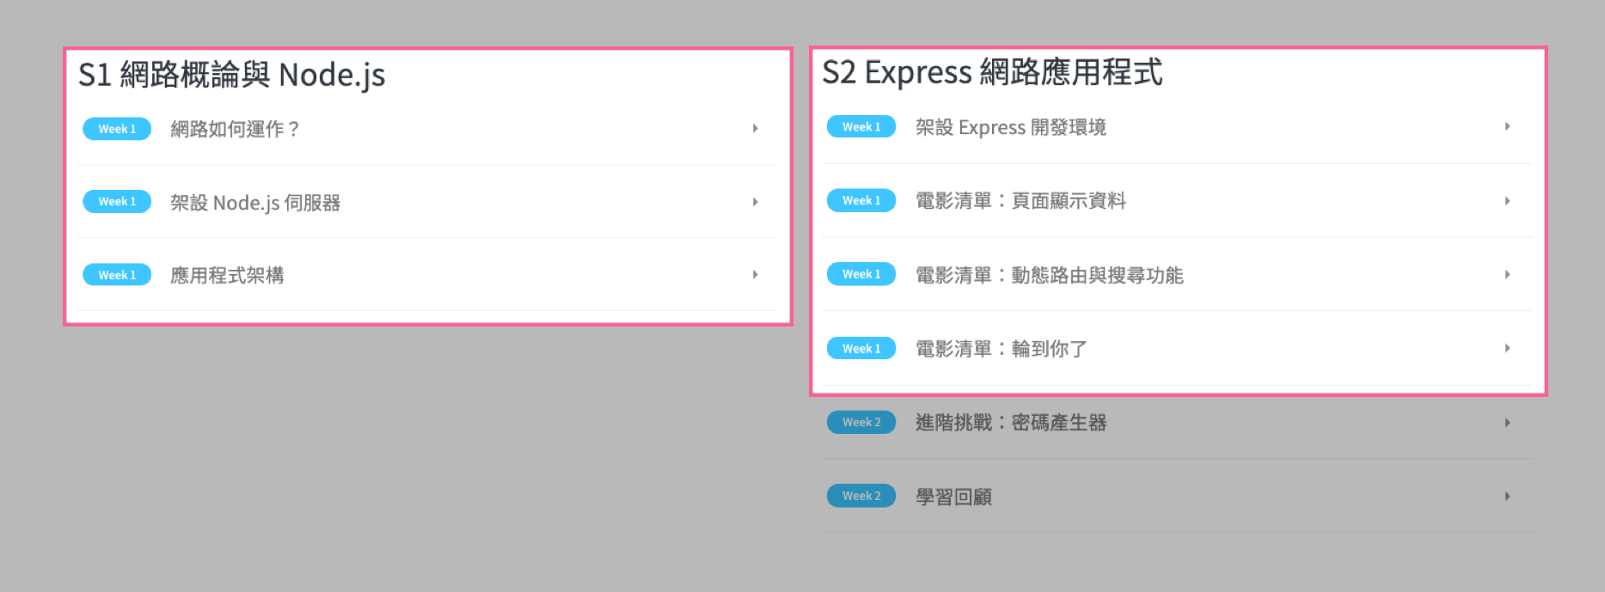
Task: Expand the 電影清單：頁面顯示資料 arrow
Action: (1507, 201)
